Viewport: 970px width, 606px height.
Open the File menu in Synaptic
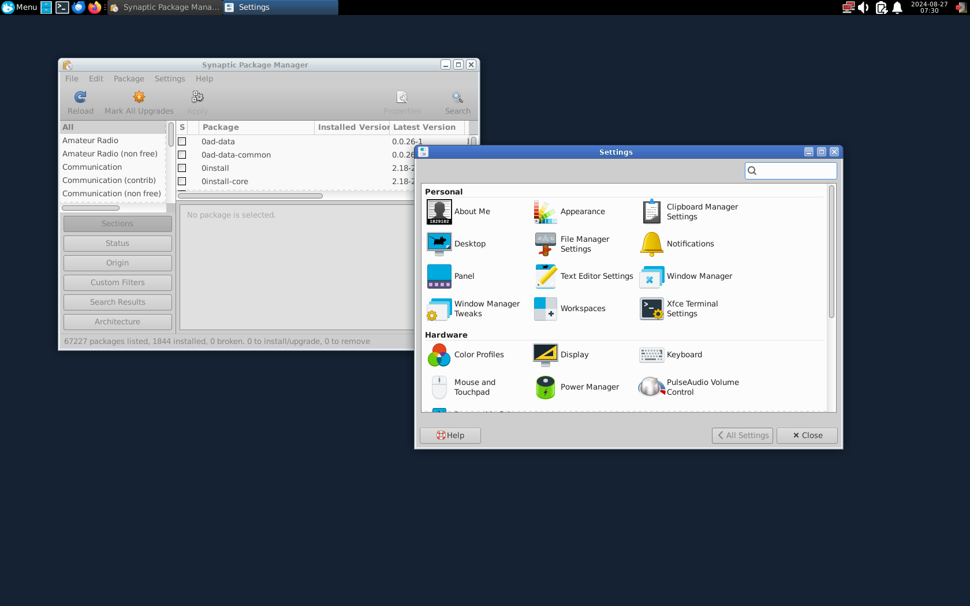72,78
